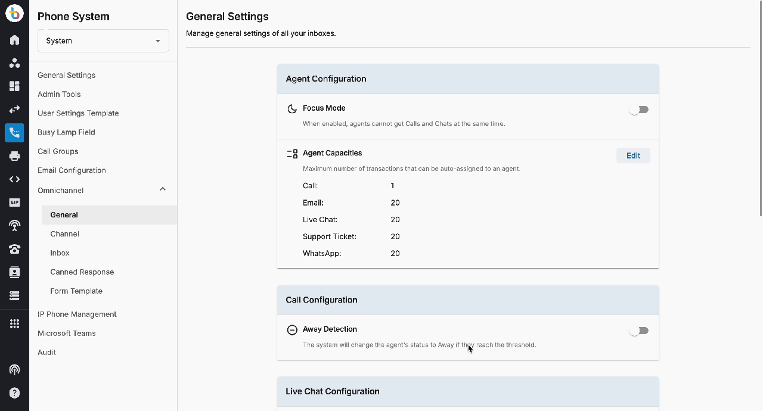Viewport: 763px width, 411px height.
Task: Collapse the Omnichannel section chevron
Action: pos(163,189)
